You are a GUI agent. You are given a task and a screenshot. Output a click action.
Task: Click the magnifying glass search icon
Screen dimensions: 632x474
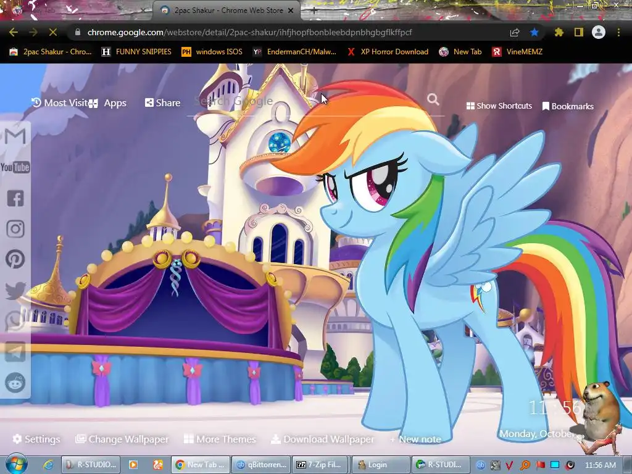click(x=433, y=99)
